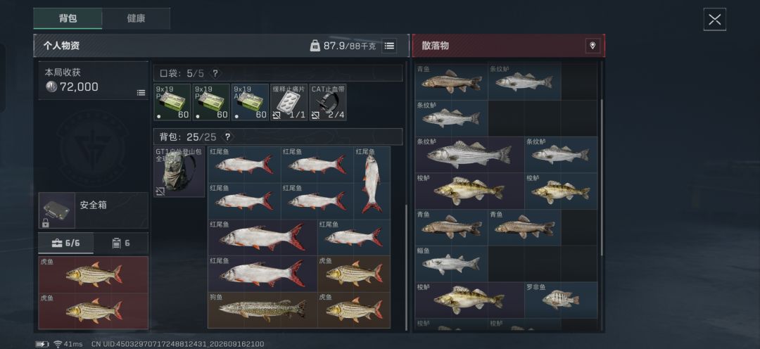Open the 本局收获 details list icon
760x349 pixels.
coord(141,93)
